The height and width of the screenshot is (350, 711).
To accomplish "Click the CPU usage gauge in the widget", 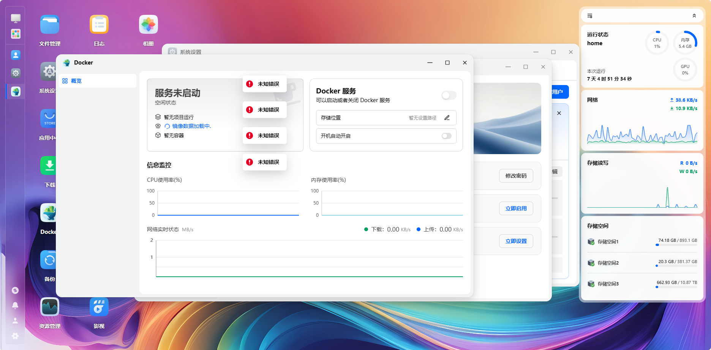I will [x=657, y=43].
